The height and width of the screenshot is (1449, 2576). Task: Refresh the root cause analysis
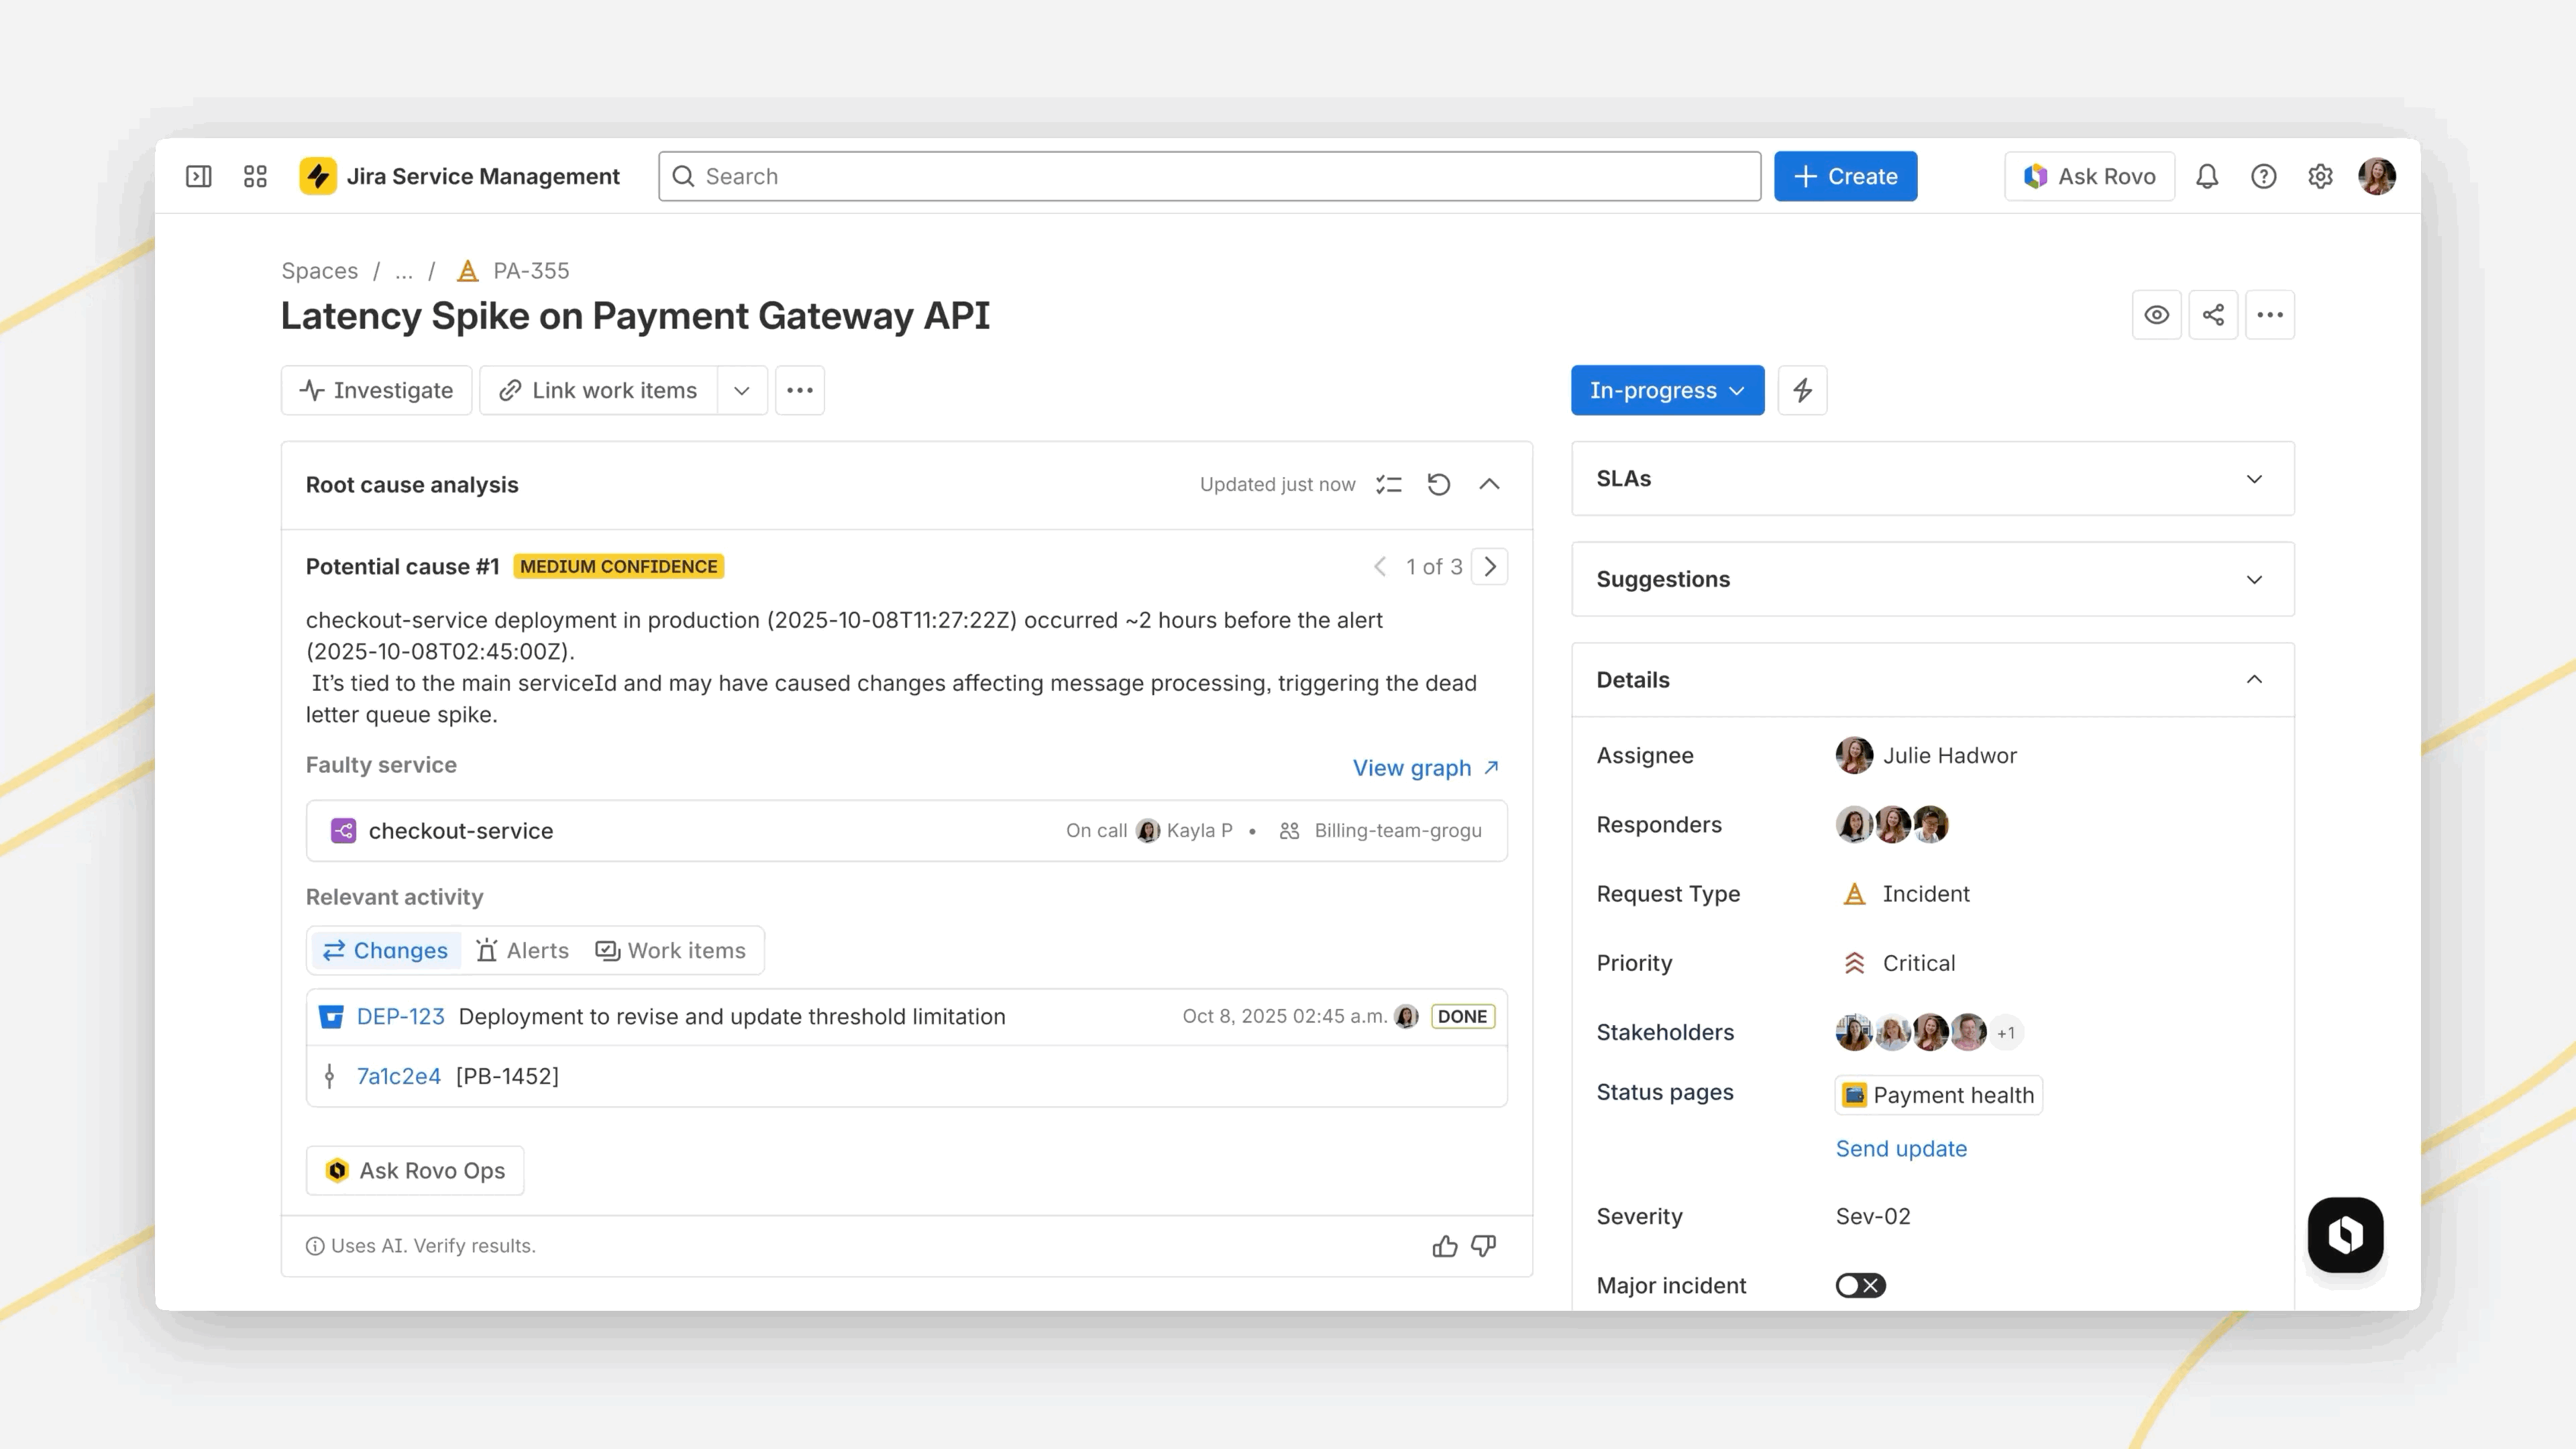[x=1438, y=484]
